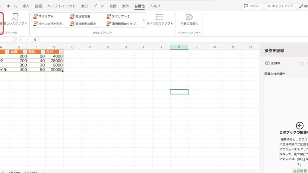This screenshot has height=173, width=308.
Task: Switch to the ホーム tab
Action: click(x=12, y=6)
